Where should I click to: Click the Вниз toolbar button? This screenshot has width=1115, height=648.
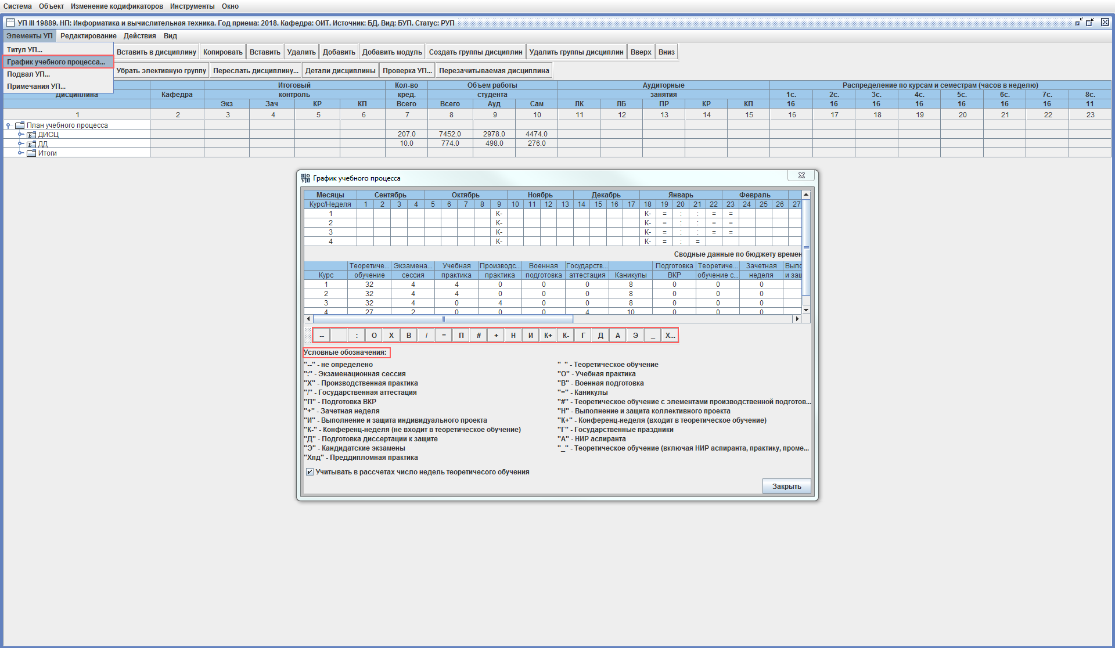[667, 52]
